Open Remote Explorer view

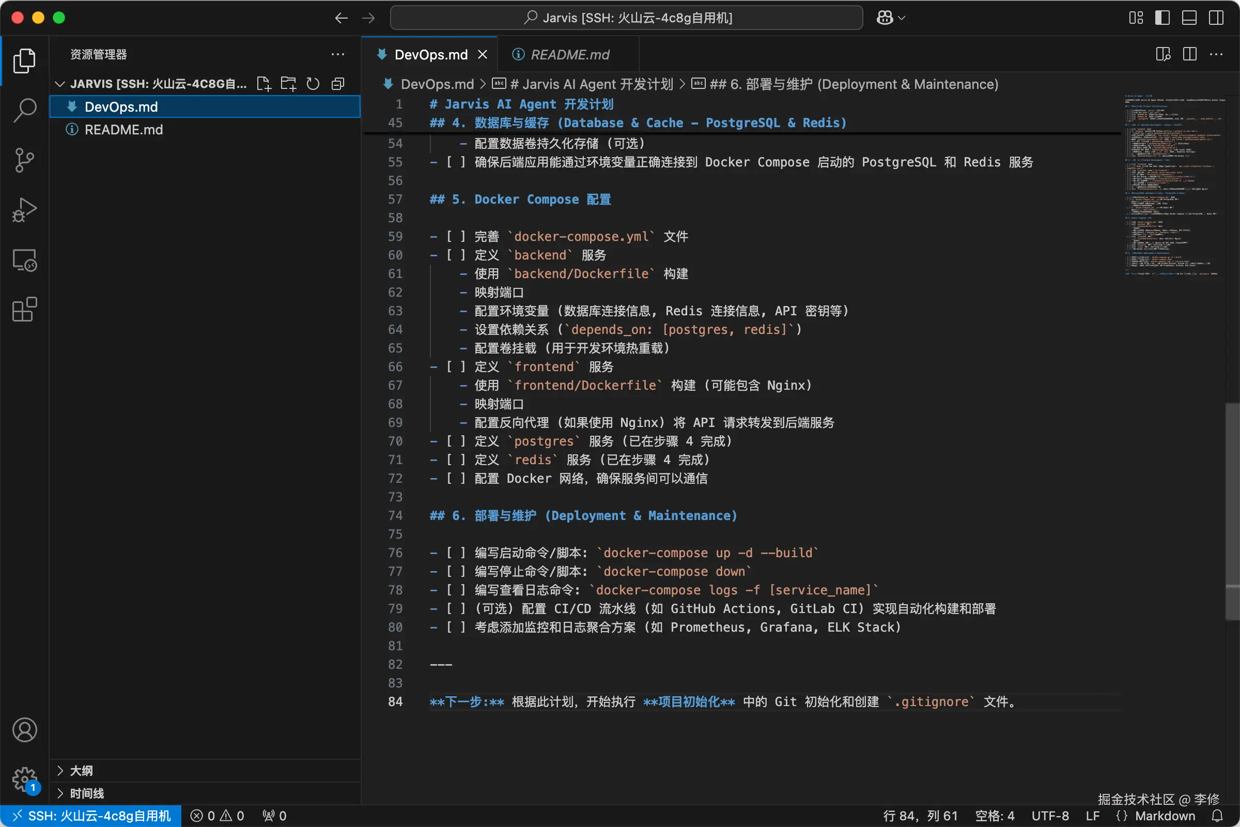pyautogui.click(x=24, y=260)
